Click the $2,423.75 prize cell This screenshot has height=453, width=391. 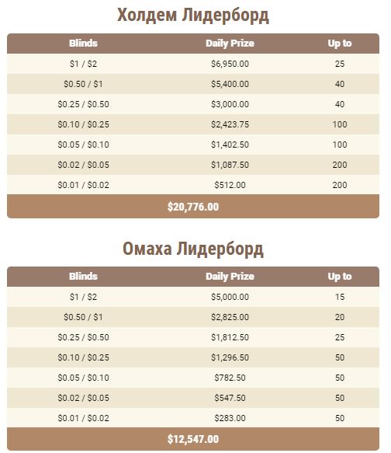pyautogui.click(x=230, y=124)
